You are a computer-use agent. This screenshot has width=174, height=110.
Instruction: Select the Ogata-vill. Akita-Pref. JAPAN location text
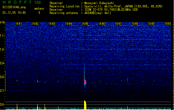click(123, 6)
